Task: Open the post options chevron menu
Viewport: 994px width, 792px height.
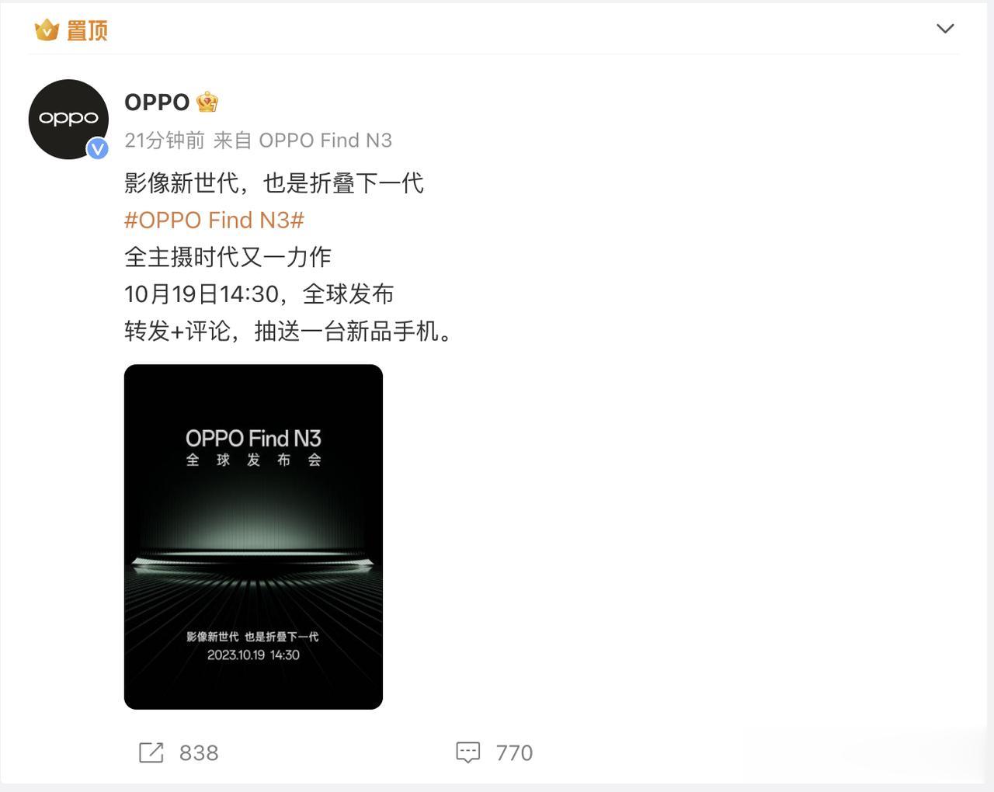Action: click(x=945, y=29)
